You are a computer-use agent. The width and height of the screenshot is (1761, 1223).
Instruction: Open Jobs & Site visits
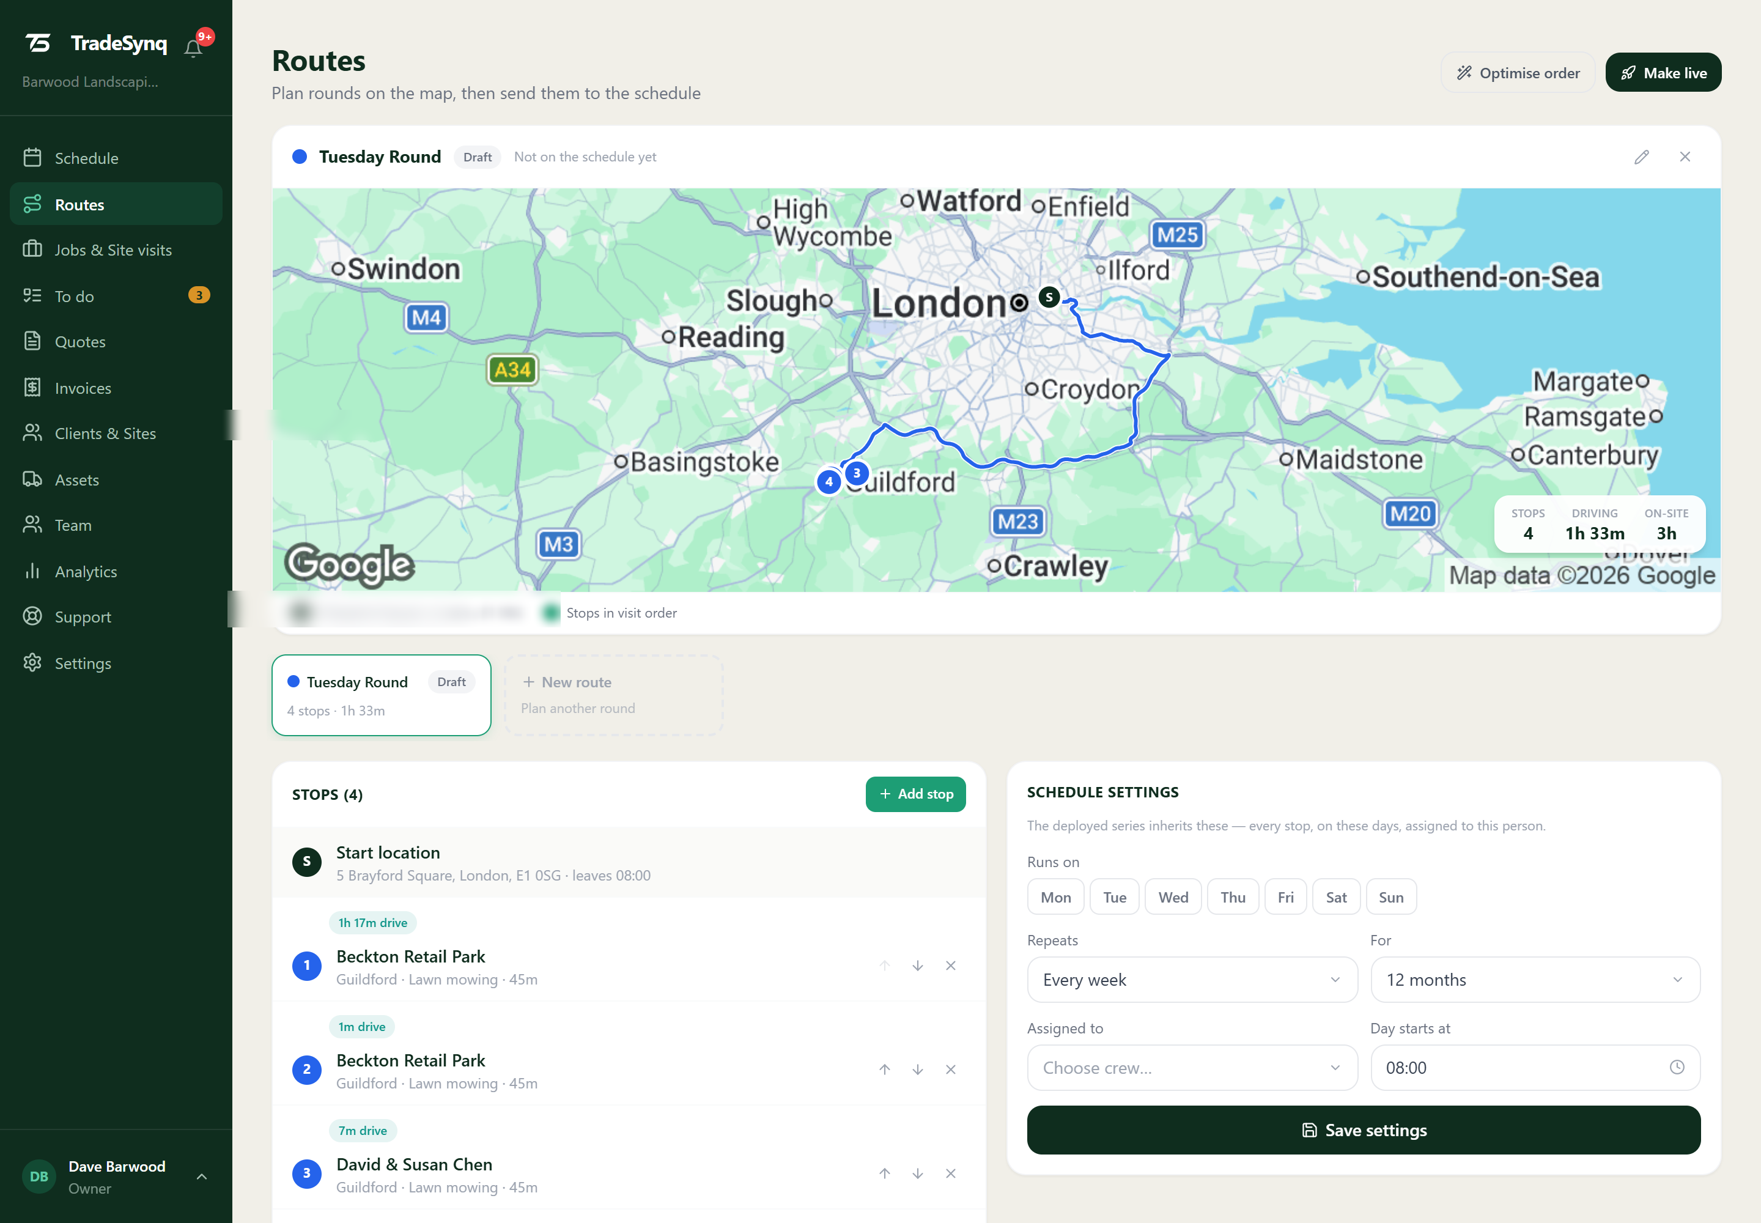[x=116, y=250]
